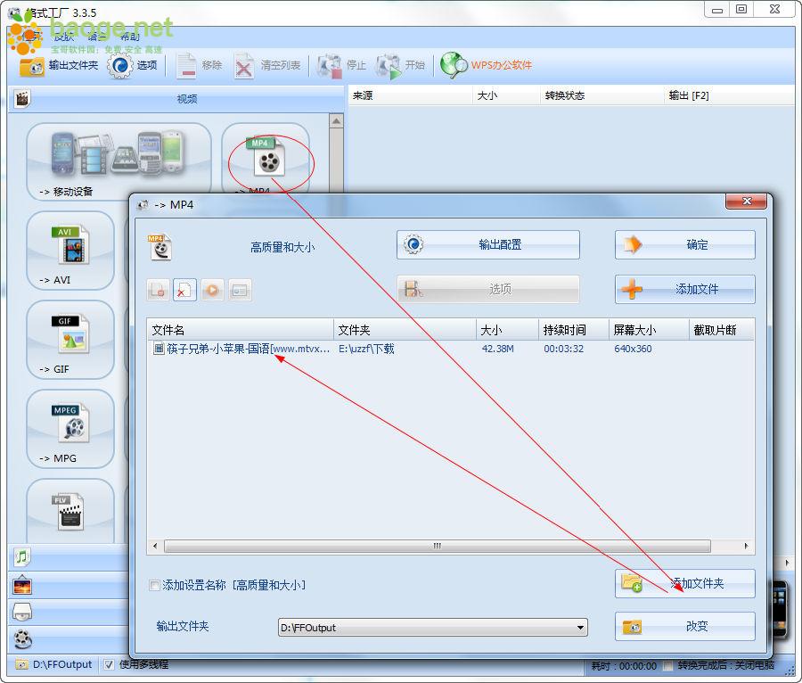Image resolution: width=802 pixels, height=683 pixels.
Task: Select the AVI conversion icon
Action: click(70, 247)
